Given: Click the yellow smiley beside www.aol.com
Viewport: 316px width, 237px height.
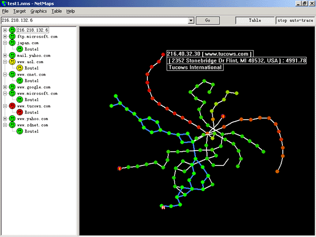Looking at the screenshot, I should 12,62.
